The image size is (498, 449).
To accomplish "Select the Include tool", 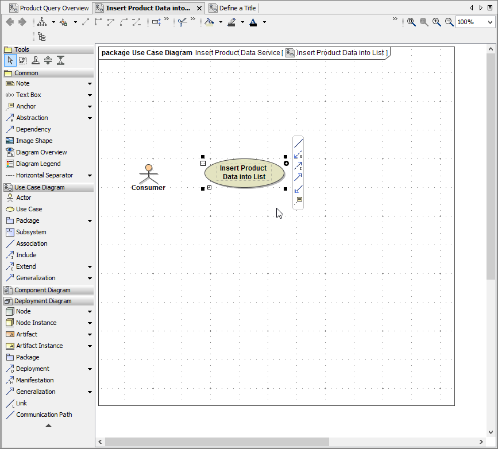I will pyautogui.click(x=25, y=255).
